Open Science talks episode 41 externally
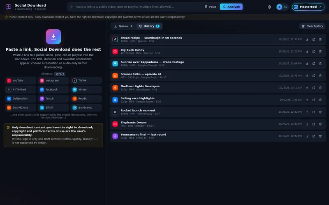The width and height of the screenshot is (329, 205). point(314,76)
